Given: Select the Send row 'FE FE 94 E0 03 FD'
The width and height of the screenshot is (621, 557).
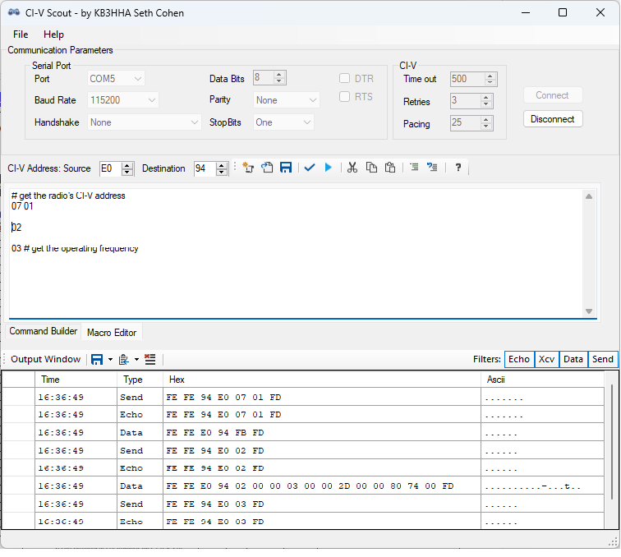Looking at the screenshot, I should coord(303,504).
